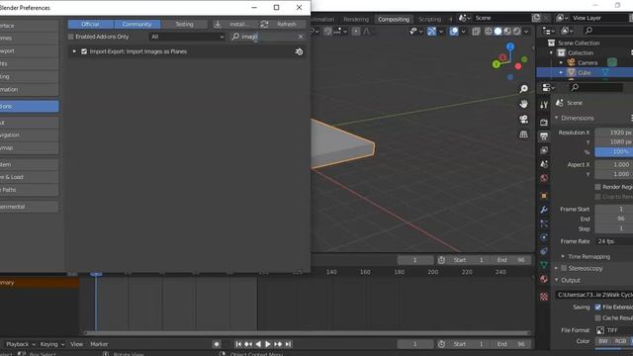The image size is (633, 356).
Task: Toggle File Extensions saving checkbox
Action: click(x=597, y=308)
